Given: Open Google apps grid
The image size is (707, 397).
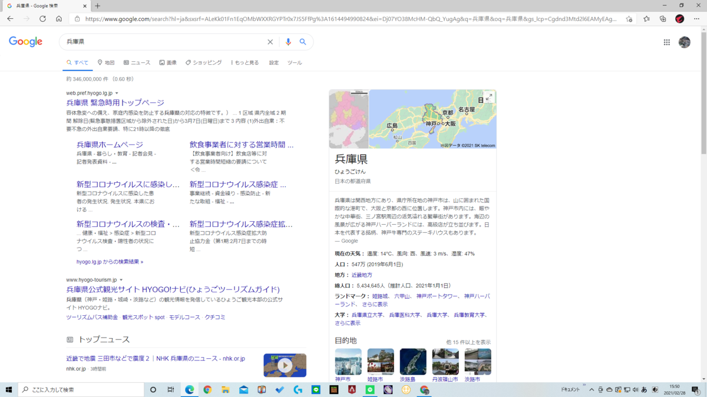Looking at the screenshot, I should pyautogui.click(x=667, y=42).
